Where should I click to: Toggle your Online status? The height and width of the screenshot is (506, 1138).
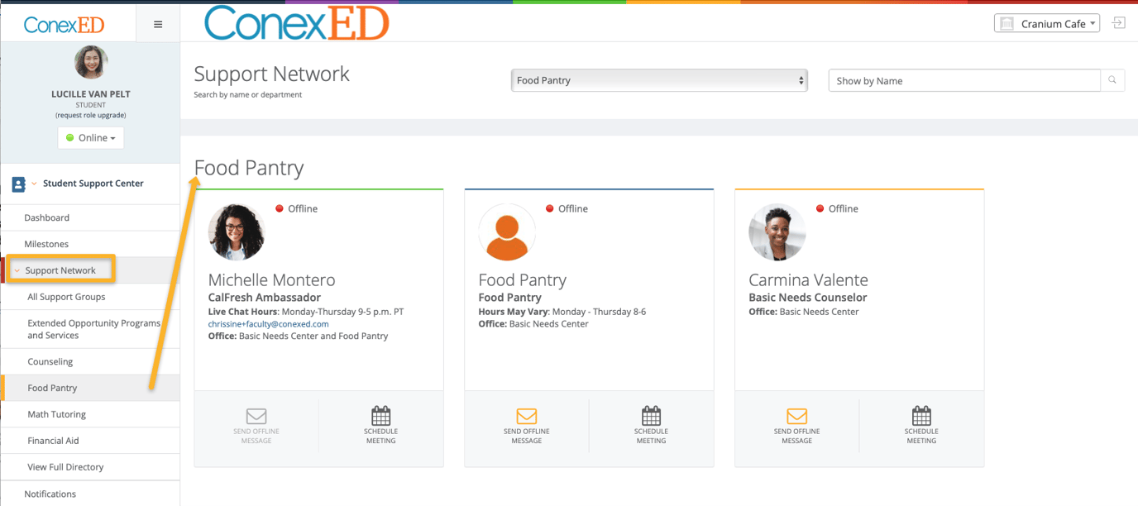click(90, 137)
